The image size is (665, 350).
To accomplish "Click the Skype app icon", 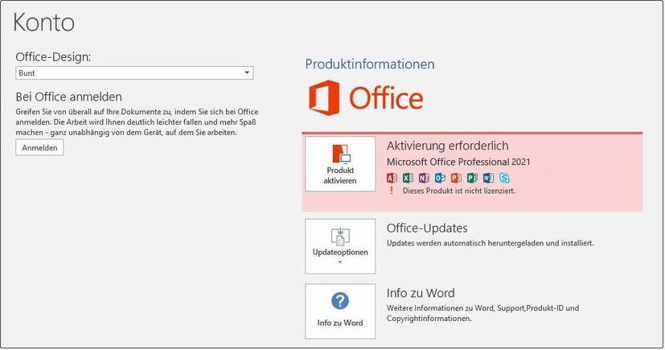I will 504,178.
